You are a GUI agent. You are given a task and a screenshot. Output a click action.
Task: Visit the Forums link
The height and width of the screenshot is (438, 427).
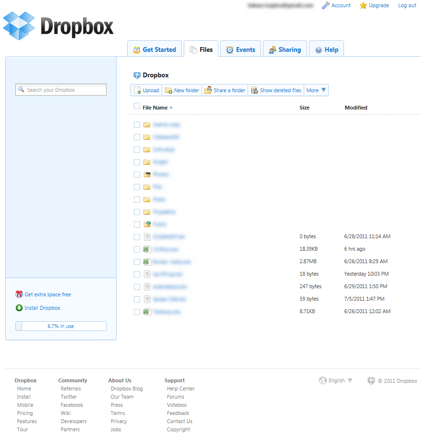click(176, 397)
